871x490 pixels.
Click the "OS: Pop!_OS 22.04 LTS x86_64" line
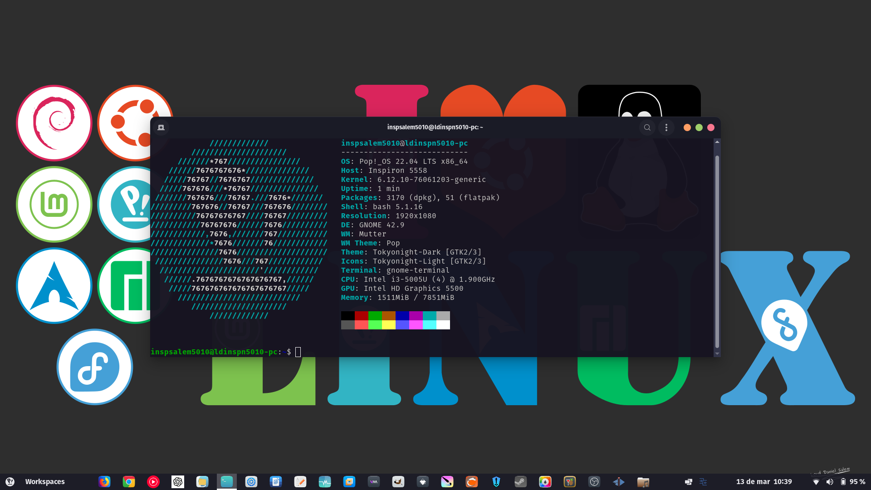(404, 162)
